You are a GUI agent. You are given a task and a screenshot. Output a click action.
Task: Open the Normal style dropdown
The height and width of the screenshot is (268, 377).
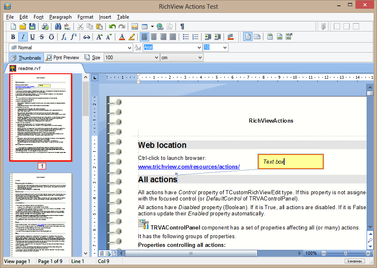click(x=129, y=48)
